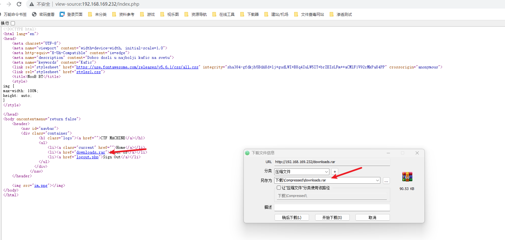Click the URL field in download dialog

click(x=332, y=162)
